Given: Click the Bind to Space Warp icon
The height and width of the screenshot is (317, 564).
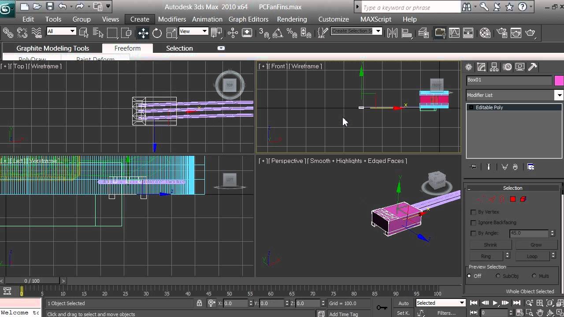Looking at the screenshot, I should point(37,33).
